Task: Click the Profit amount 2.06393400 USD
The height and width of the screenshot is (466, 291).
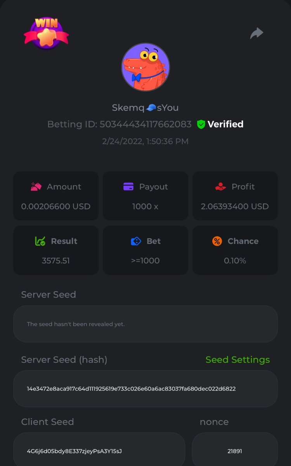Action: 235,206
